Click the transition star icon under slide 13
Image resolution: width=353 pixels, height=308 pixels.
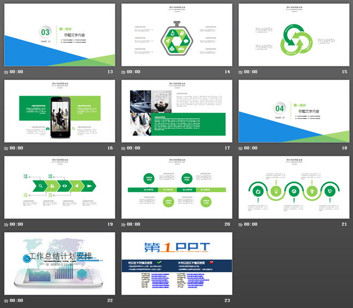point(6,72)
